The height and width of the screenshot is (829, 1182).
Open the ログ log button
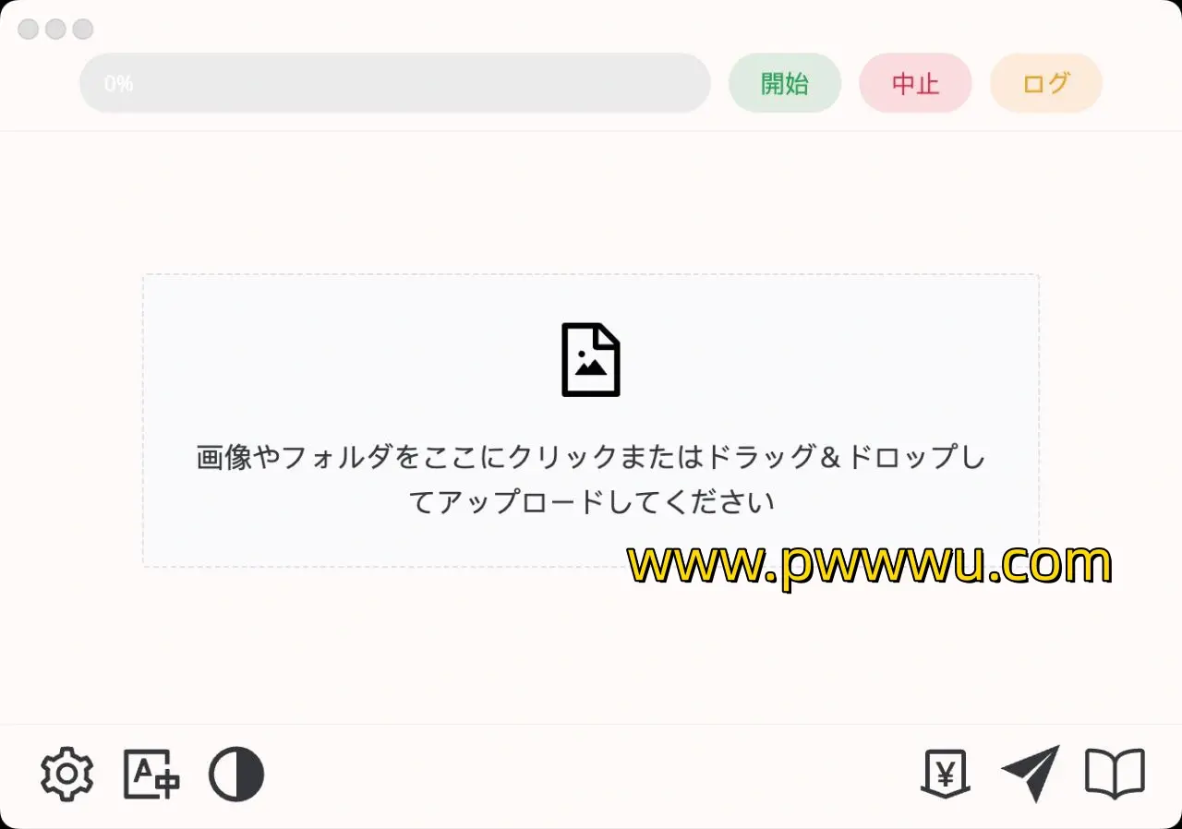1046,83
